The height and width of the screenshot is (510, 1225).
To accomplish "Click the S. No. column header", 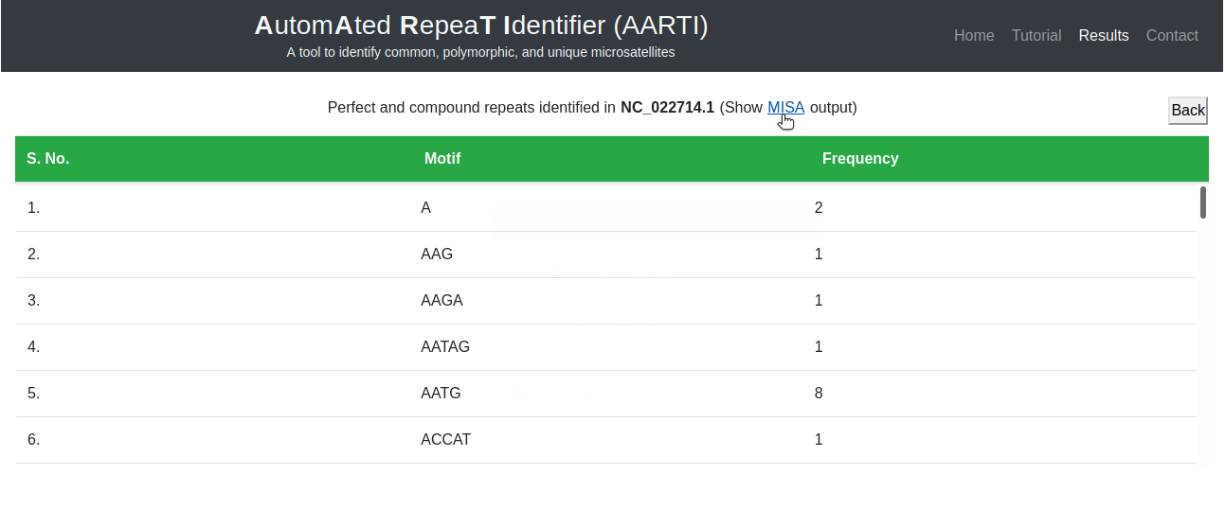I will point(48,159).
